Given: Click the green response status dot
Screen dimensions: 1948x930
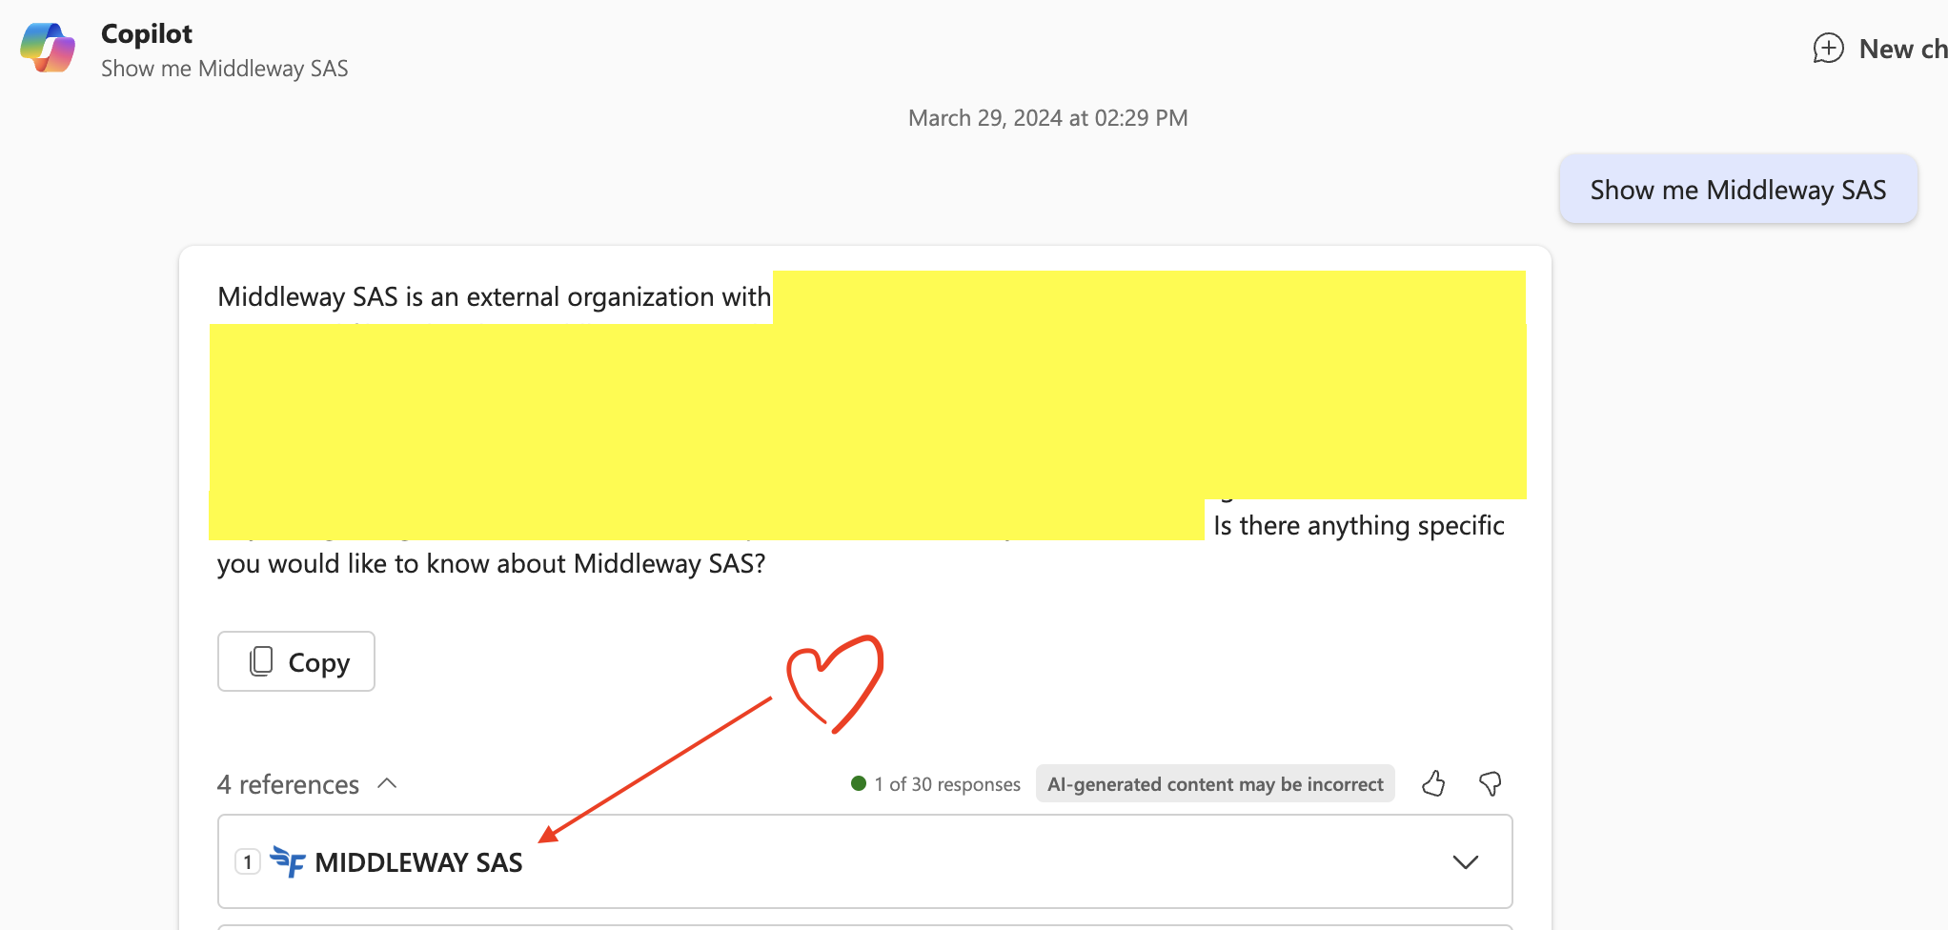Looking at the screenshot, I should [x=858, y=783].
